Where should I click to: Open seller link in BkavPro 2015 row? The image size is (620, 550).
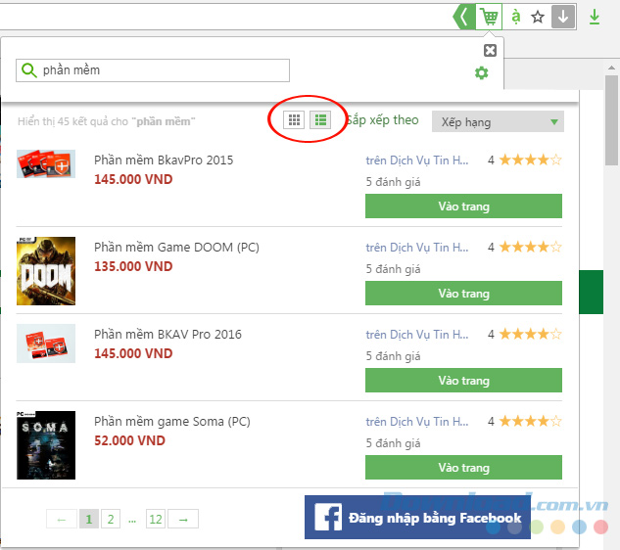pos(417,160)
